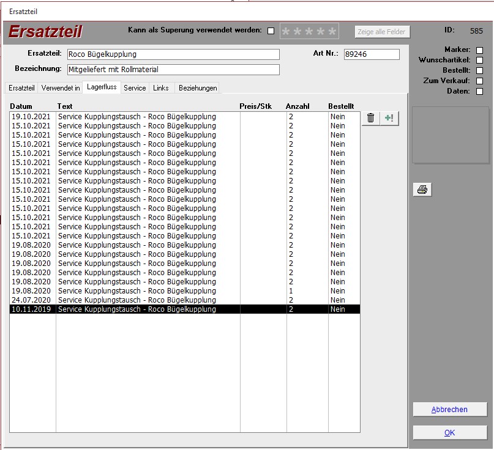Click the Bestellt column header

pyautogui.click(x=341, y=106)
